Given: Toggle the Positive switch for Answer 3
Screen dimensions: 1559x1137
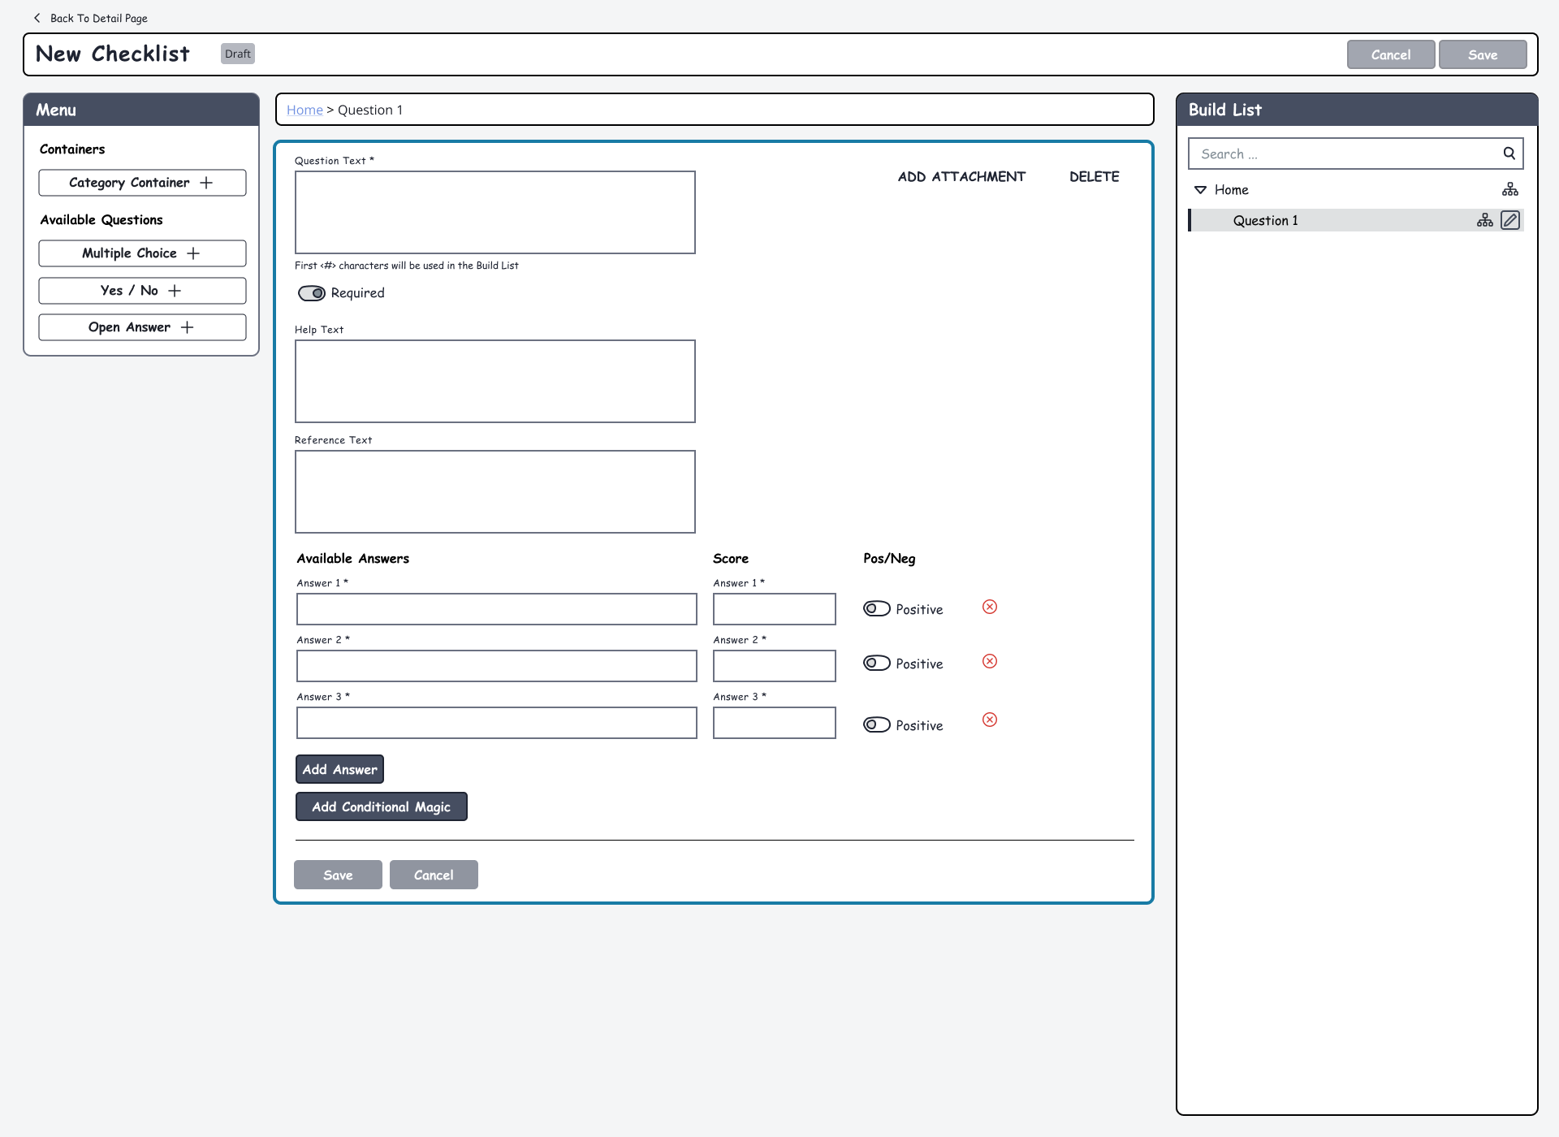Looking at the screenshot, I should (x=877, y=724).
